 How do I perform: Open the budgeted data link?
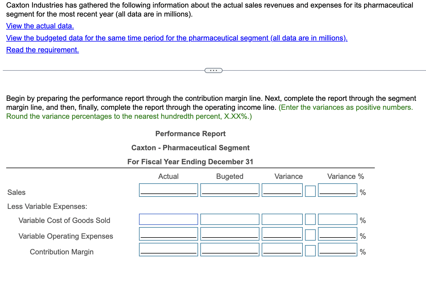point(177,38)
